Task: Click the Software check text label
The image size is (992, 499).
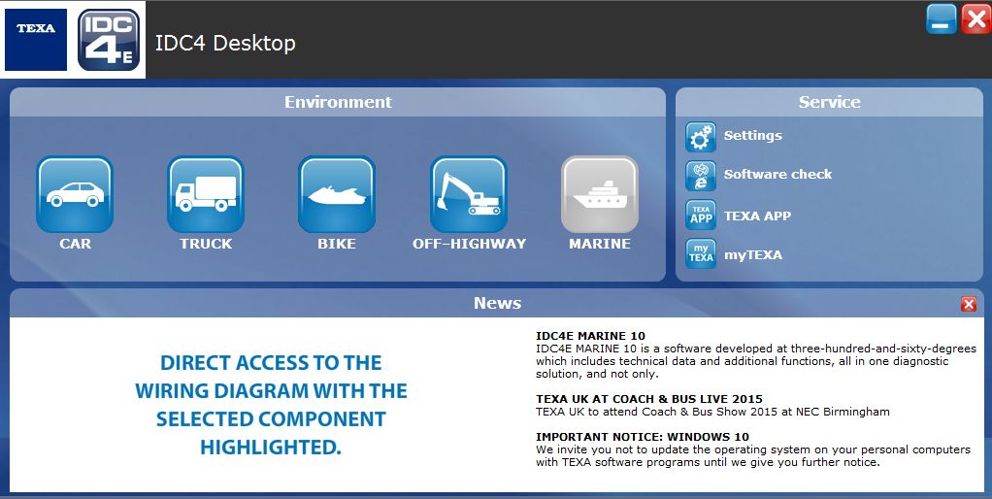Action: click(x=777, y=175)
